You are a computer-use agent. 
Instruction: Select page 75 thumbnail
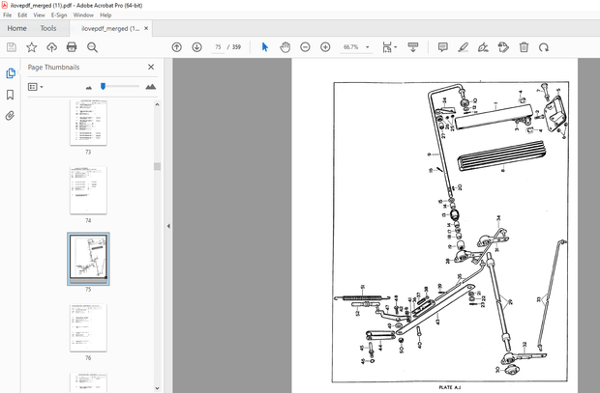coord(88,258)
